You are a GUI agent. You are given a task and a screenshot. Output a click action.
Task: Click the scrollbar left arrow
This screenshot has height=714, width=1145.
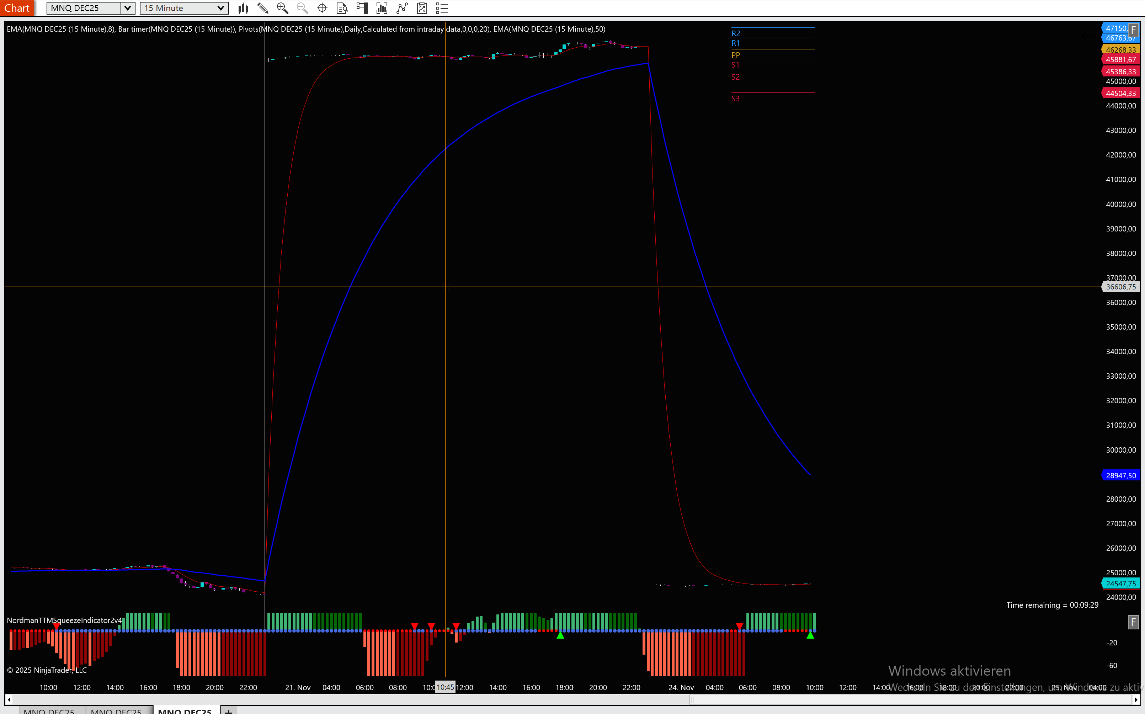coord(9,699)
